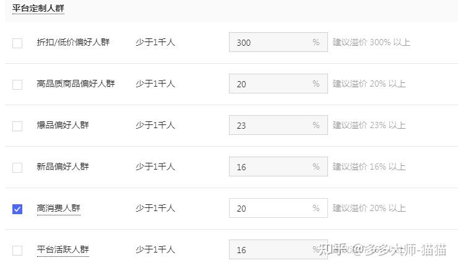Image resolution: width=458 pixels, height=268 pixels.
Task: Uncheck the 高消费人群 checkbox
Action: point(17,209)
